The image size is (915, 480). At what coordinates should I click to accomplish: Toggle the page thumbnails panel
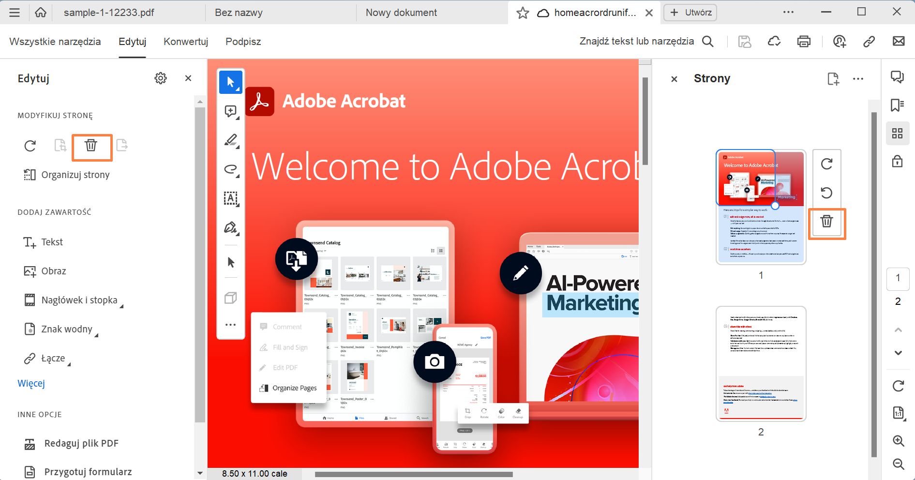click(898, 133)
